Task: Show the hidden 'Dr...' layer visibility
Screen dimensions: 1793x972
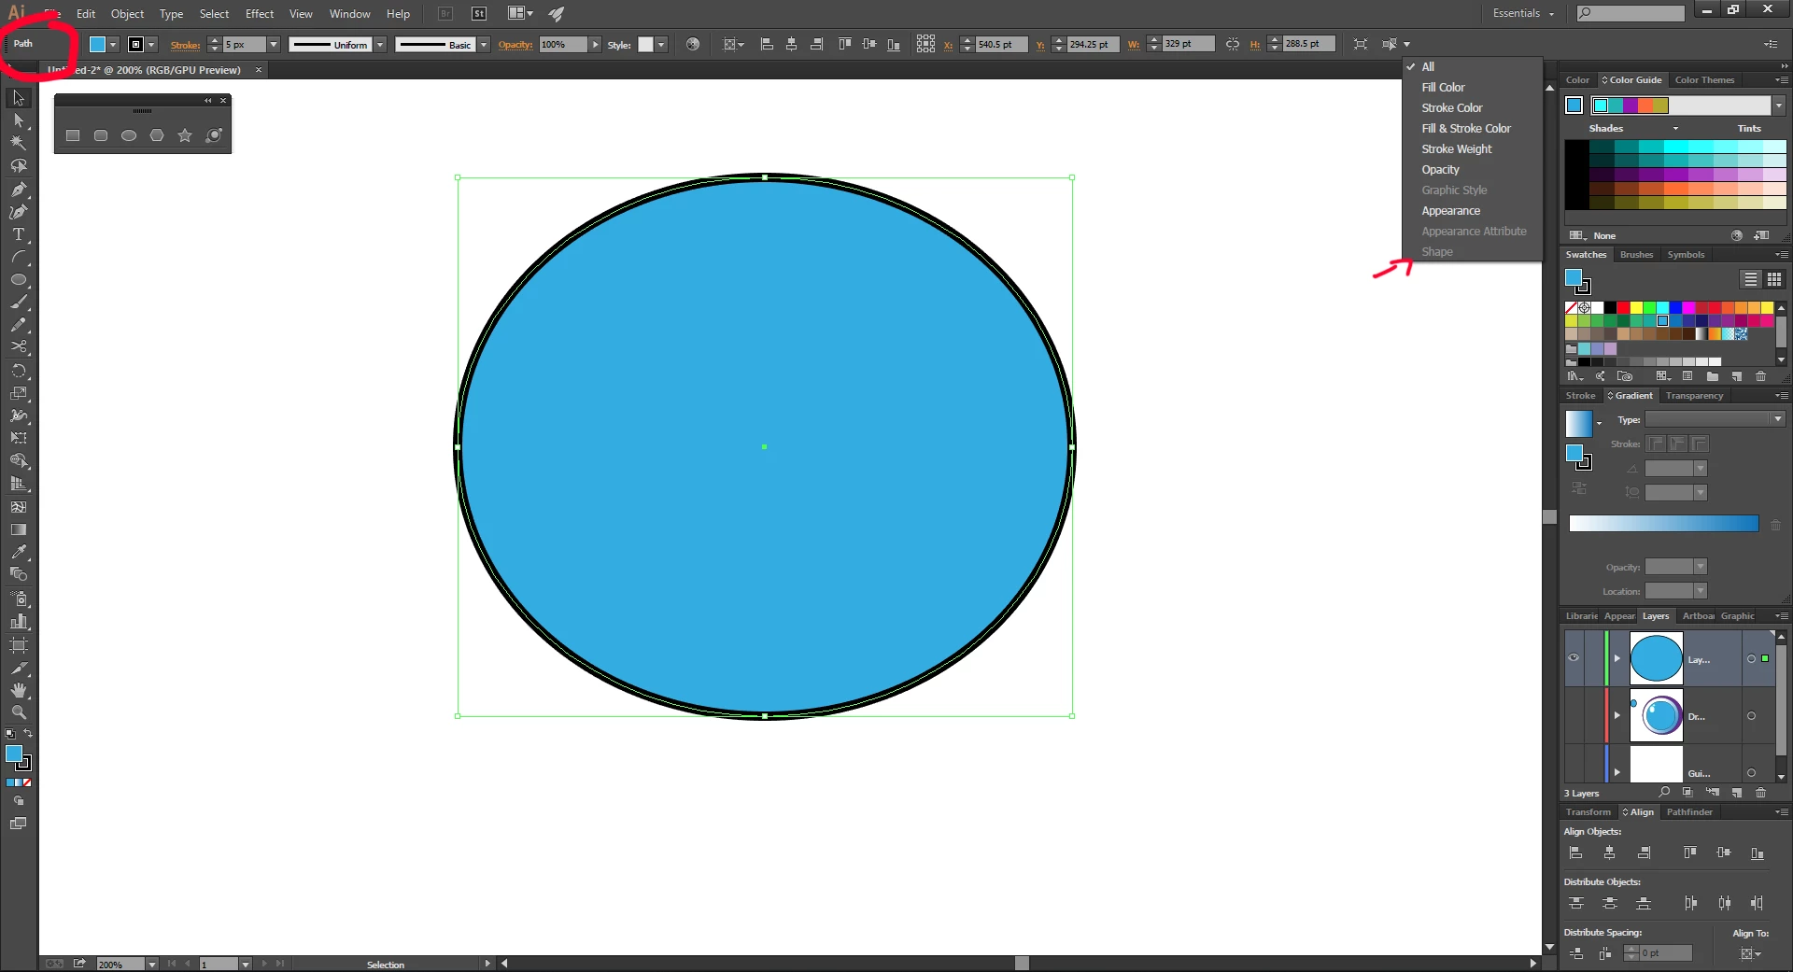Action: click(x=1574, y=716)
